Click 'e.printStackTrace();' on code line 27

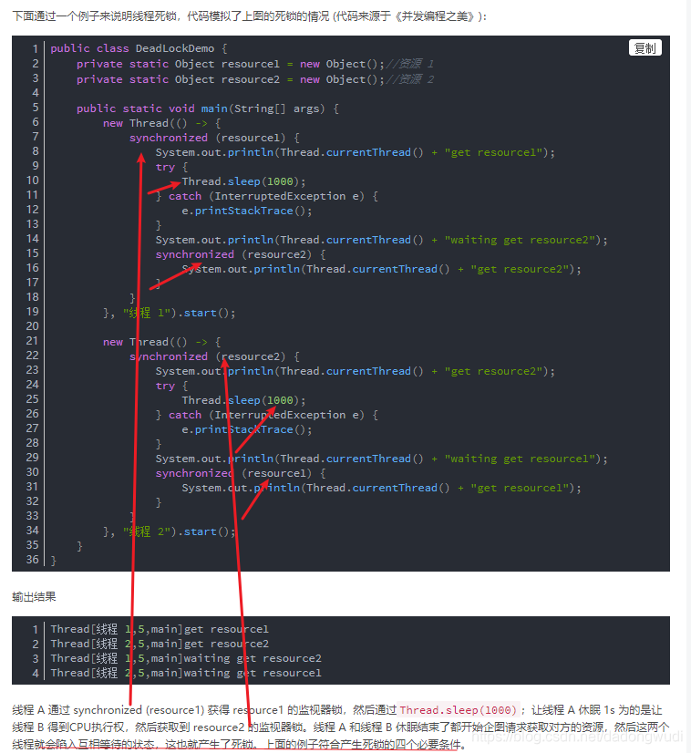pyautogui.click(x=247, y=429)
